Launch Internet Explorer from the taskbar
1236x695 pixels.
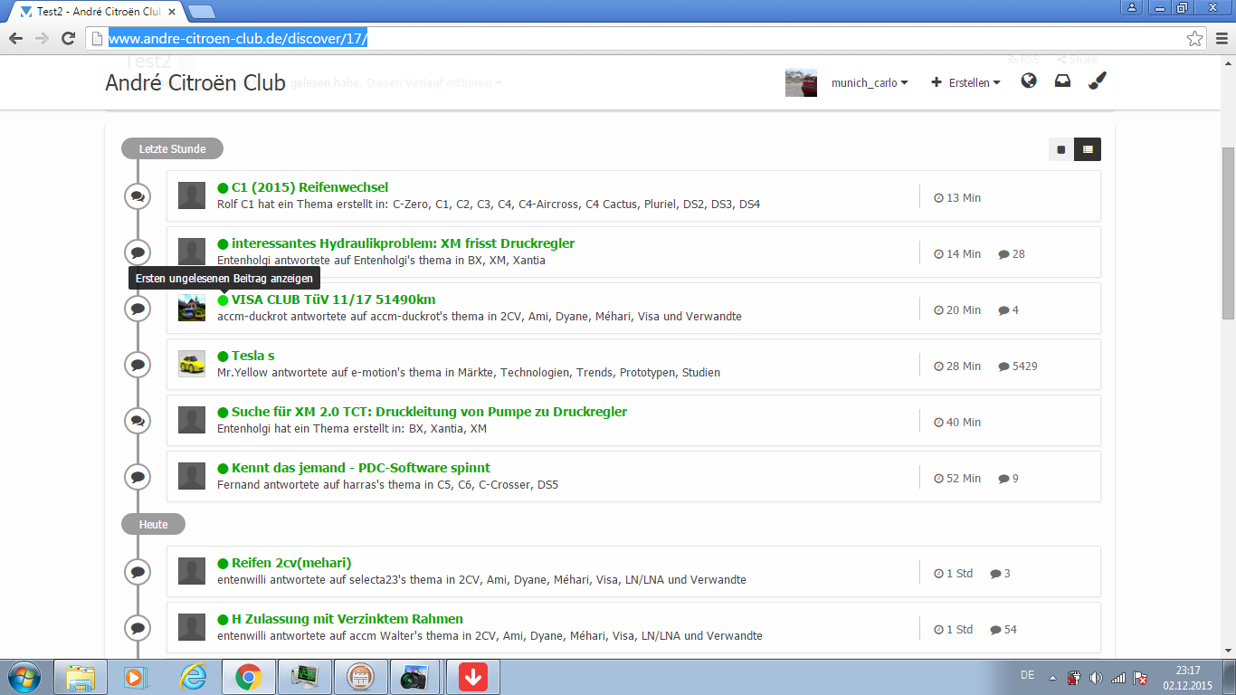(x=193, y=677)
